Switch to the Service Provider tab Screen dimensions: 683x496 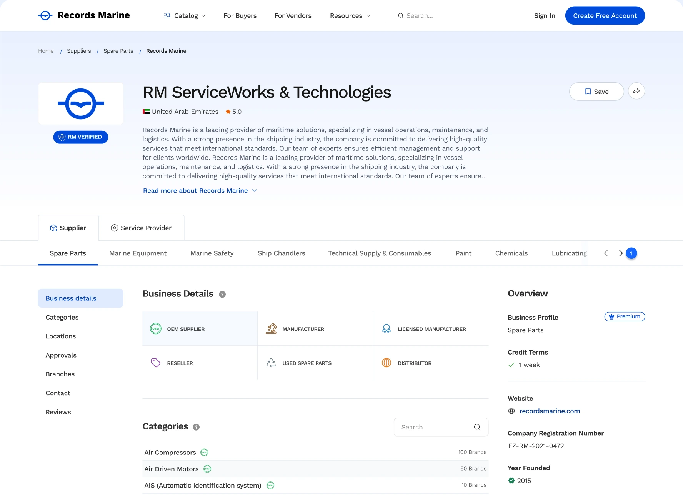[x=142, y=228]
